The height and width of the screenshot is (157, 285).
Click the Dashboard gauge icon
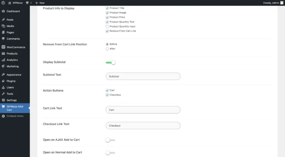coord(3,11)
